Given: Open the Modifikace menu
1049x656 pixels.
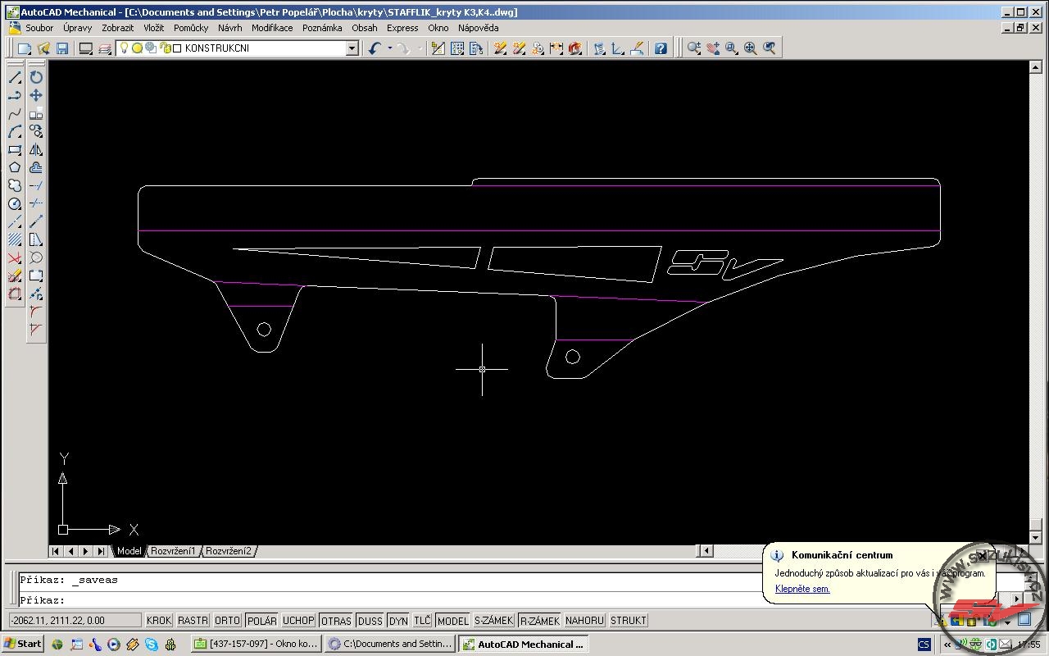Looking at the screenshot, I should pos(271,28).
